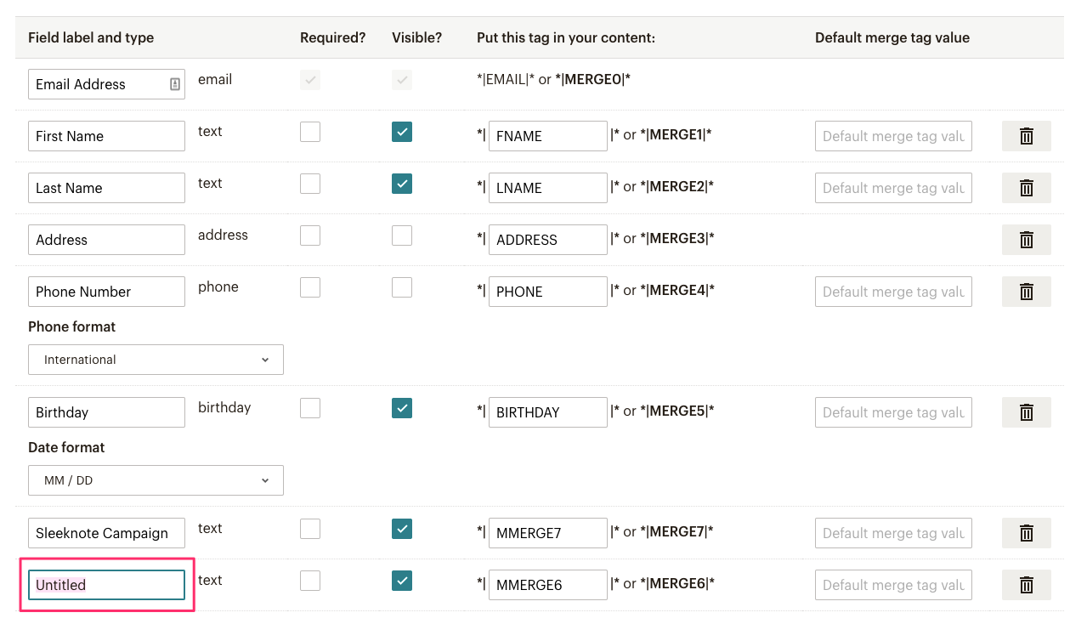Image resolution: width=1070 pixels, height=624 pixels.
Task: Click trash icon for Address field
Action: (x=1026, y=240)
